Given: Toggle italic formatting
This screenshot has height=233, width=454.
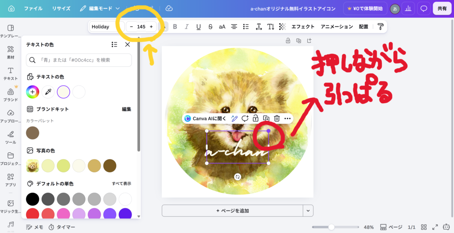Looking at the screenshot, I should click(x=187, y=27).
